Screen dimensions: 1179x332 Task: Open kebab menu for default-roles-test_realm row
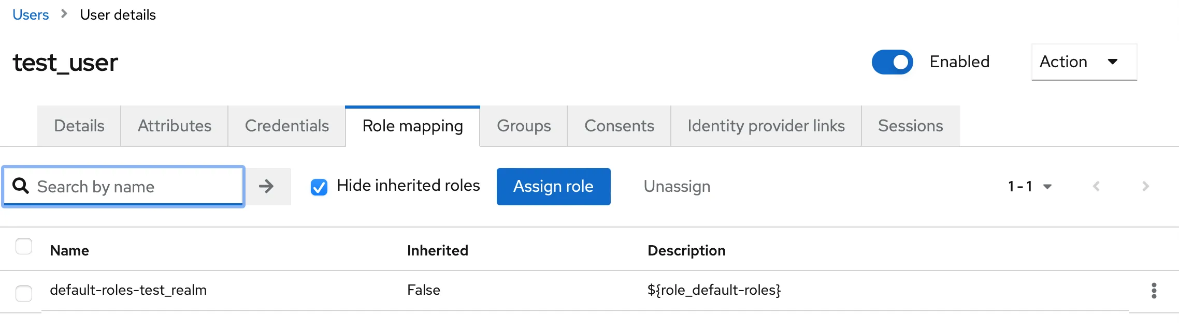coord(1154,291)
